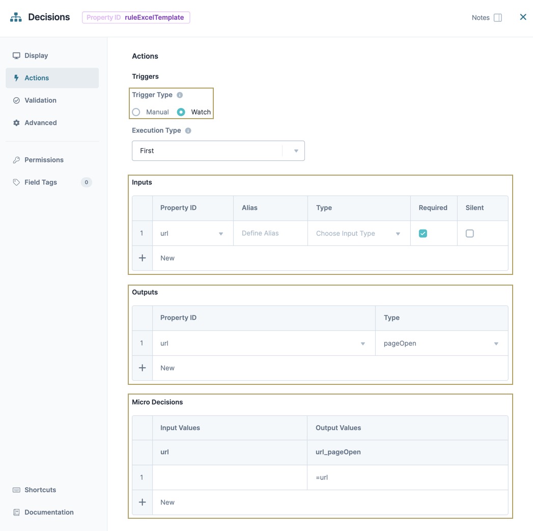Click the empty url input value cell
The width and height of the screenshot is (533, 531).
pos(230,477)
